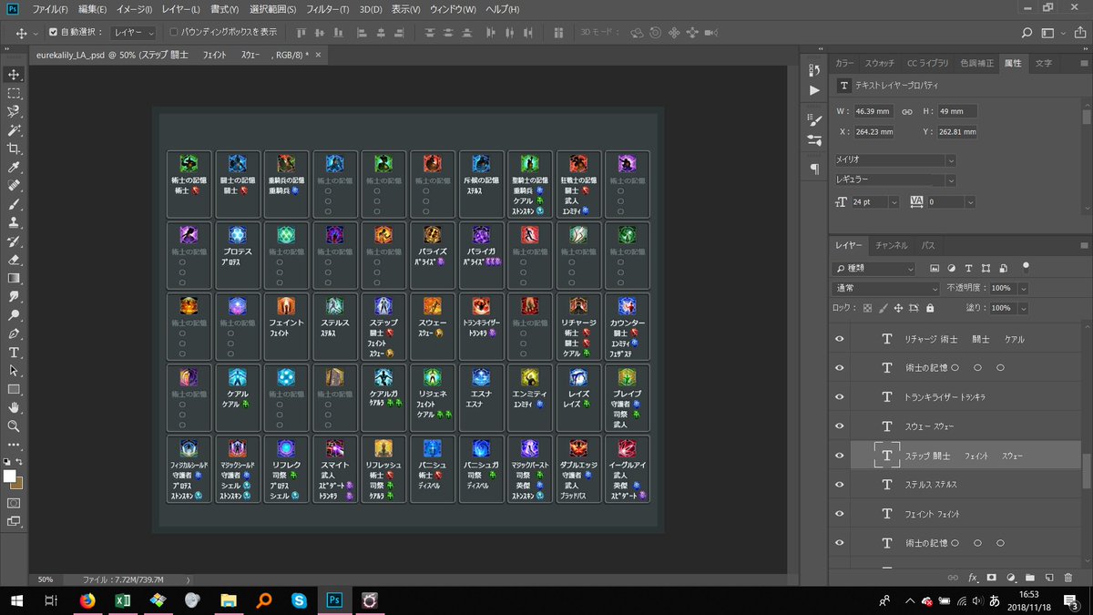Switch to the パス tab
This screenshot has width=1093, height=615.
[927, 245]
